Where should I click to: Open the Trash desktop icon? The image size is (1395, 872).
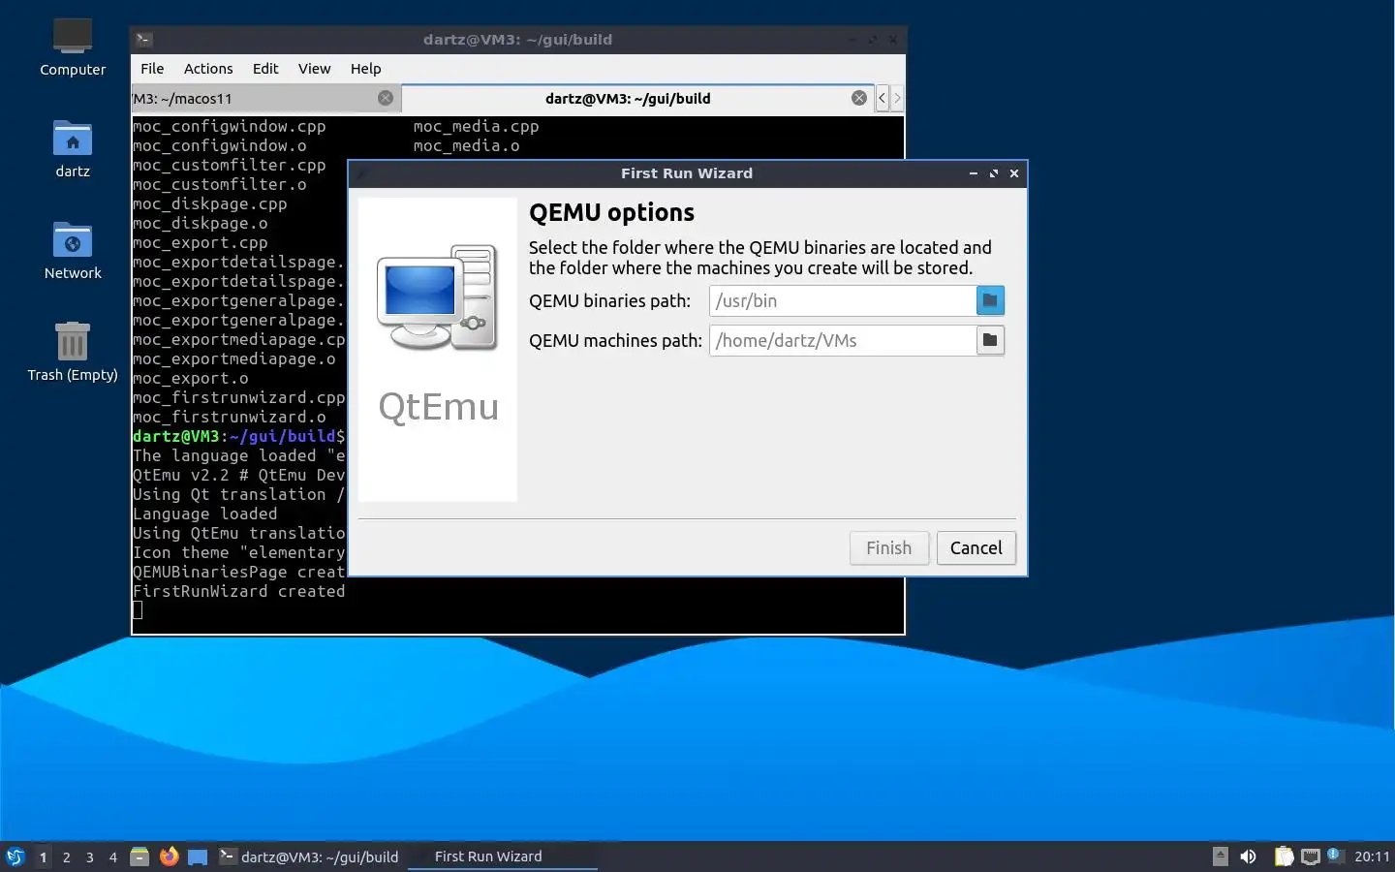pyautogui.click(x=73, y=352)
